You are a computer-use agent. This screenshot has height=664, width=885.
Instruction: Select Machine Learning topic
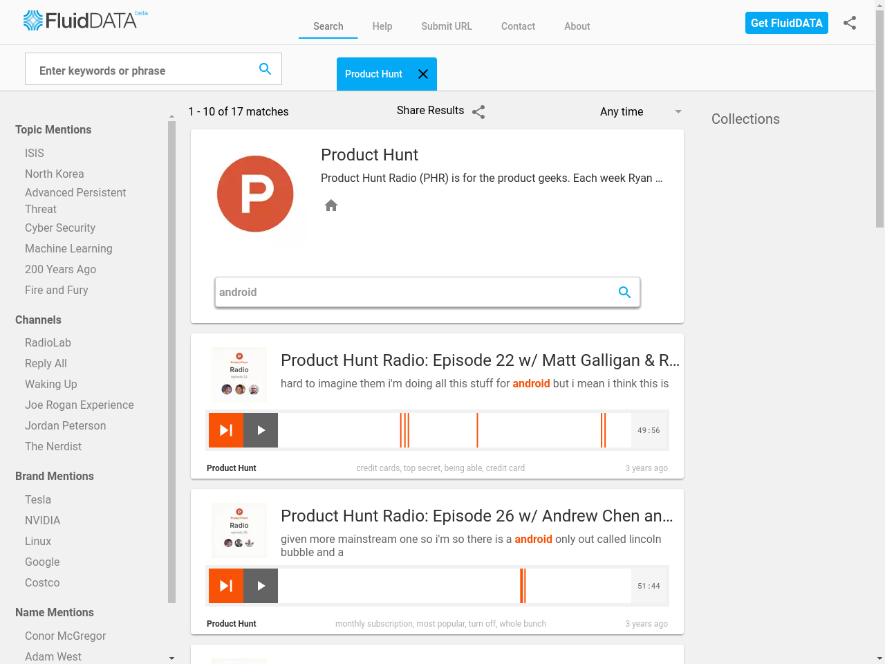click(68, 249)
